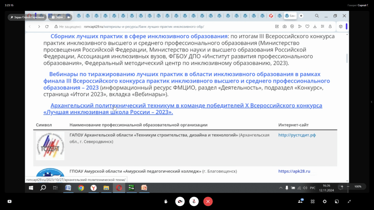This screenshot has width=374, height=210.
Task: Focus the address bar with rsmcapt29.ru URL
Action: 144,27
